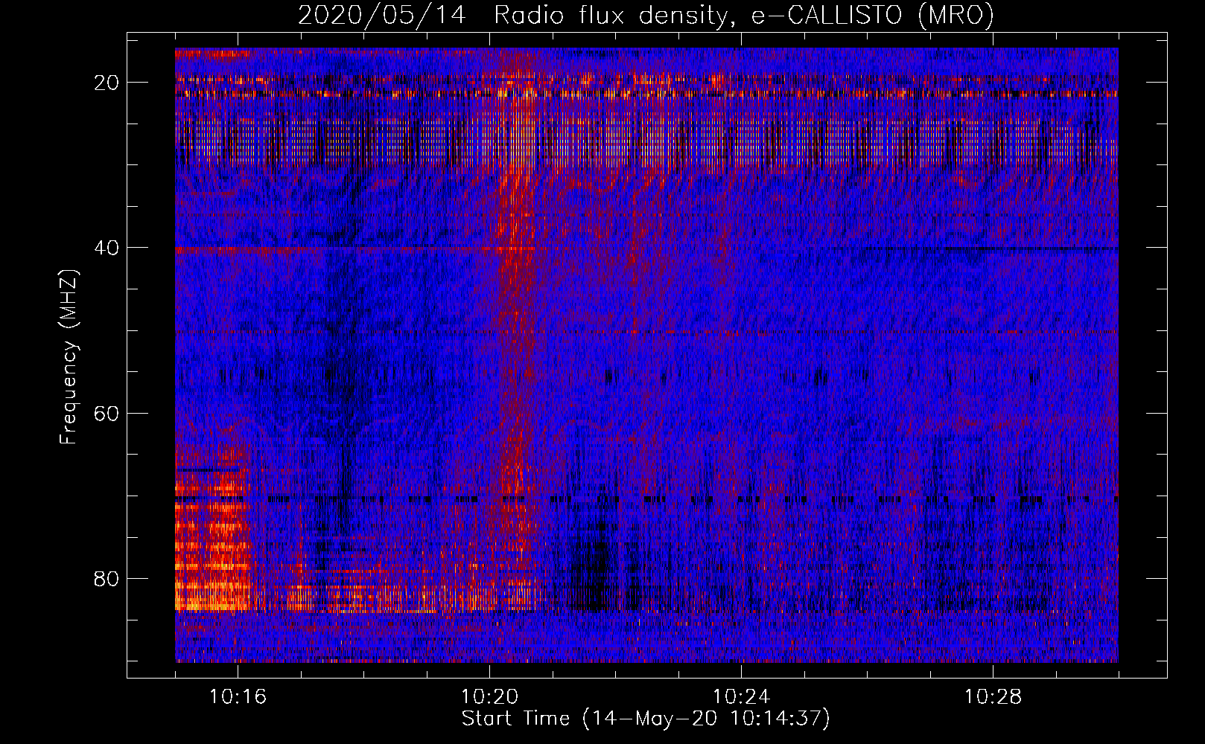Click the 10:28 time tick label

pyautogui.click(x=993, y=697)
